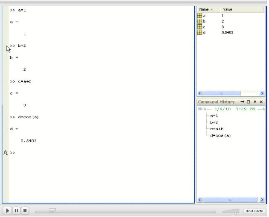
Task: Click Workspace horizontal scrollbar thumb
Action: click(222, 93)
